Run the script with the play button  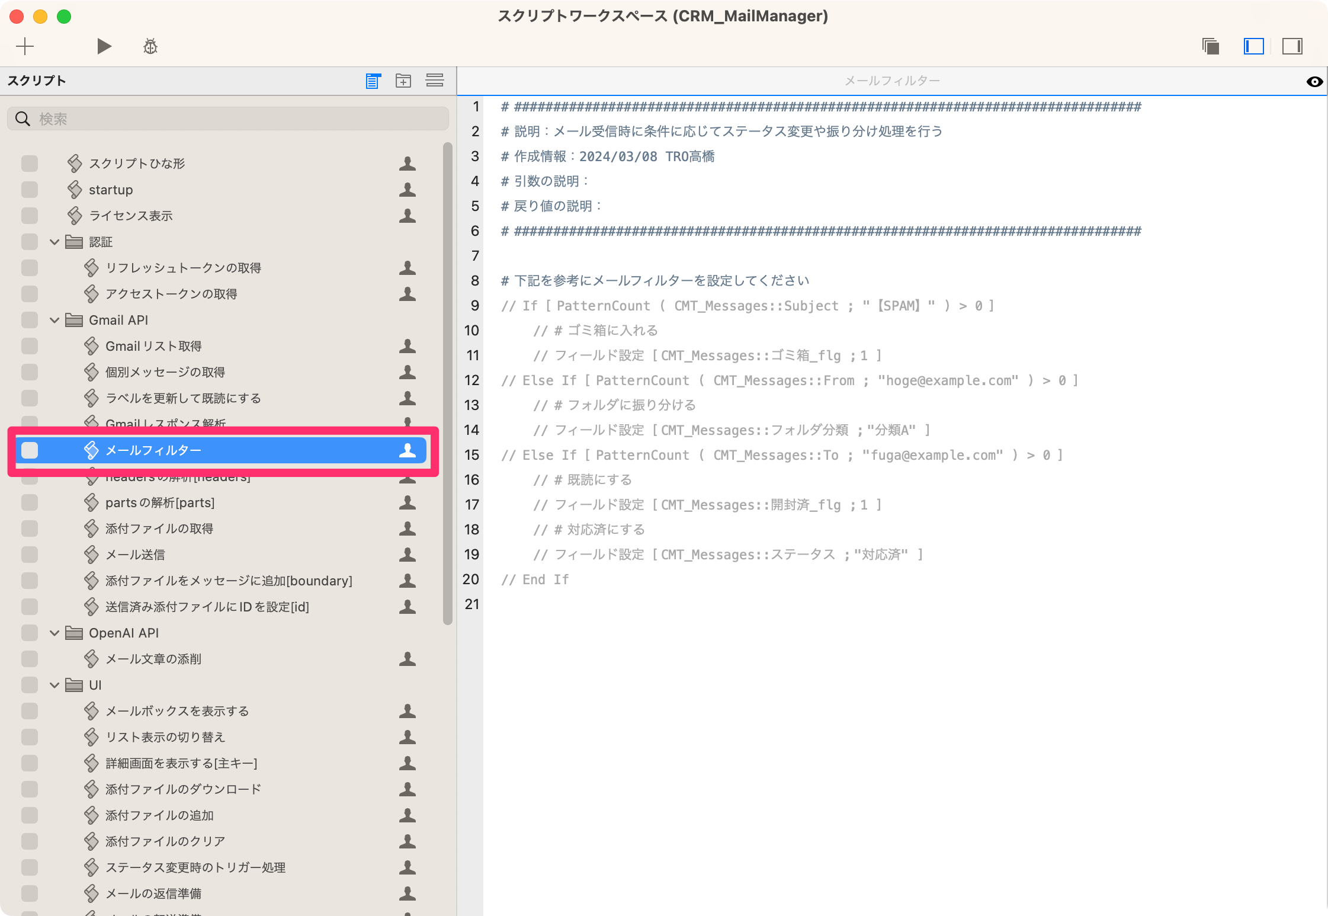(104, 46)
